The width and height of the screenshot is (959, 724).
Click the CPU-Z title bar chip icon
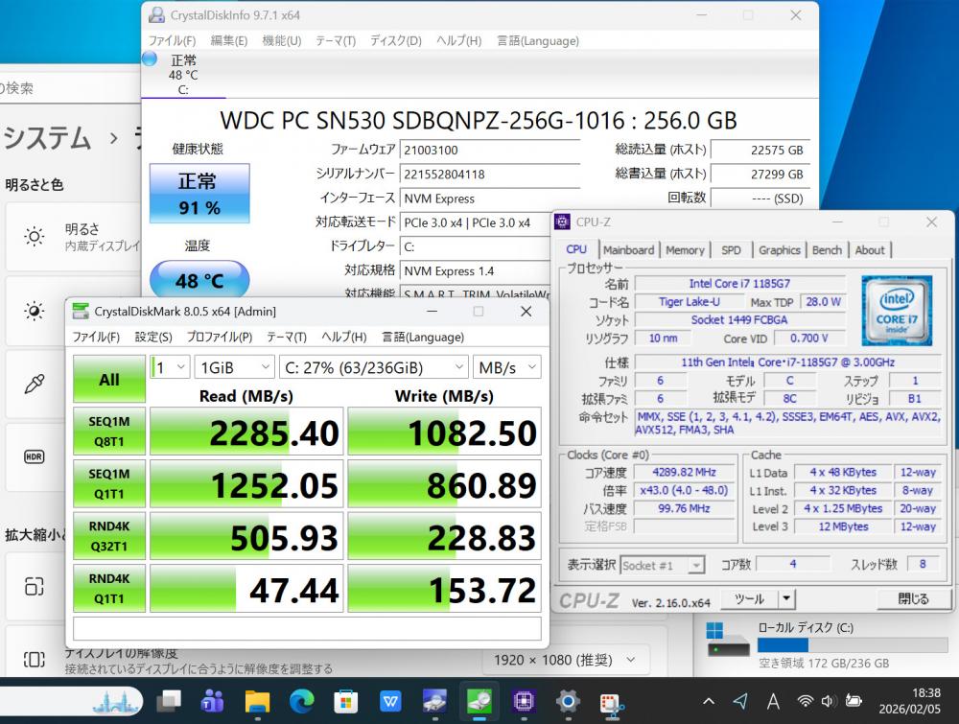pos(562,222)
